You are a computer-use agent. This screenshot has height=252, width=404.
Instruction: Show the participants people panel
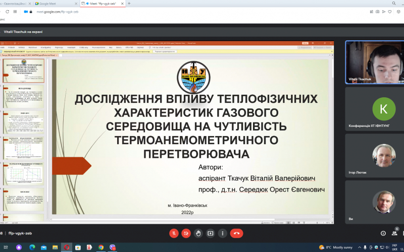pyautogui.click(x=394, y=233)
